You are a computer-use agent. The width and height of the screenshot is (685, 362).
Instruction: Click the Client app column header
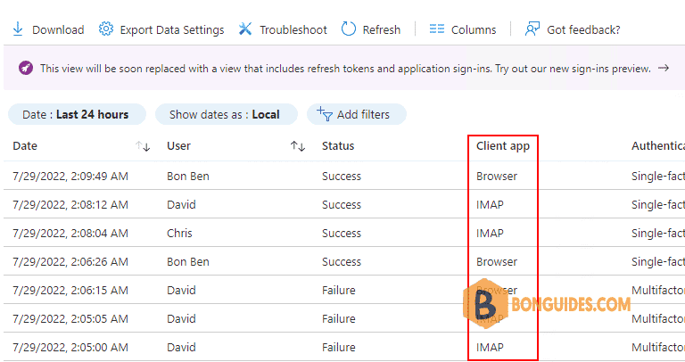click(x=503, y=146)
